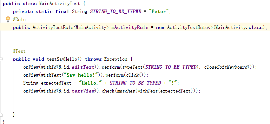Click the @Test annotation
This screenshot has width=270, height=124.
tap(19, 52)
